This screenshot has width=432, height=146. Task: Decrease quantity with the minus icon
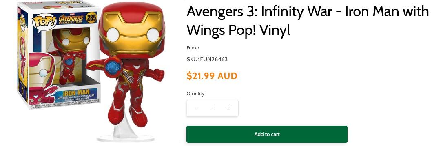coord(195,108)
